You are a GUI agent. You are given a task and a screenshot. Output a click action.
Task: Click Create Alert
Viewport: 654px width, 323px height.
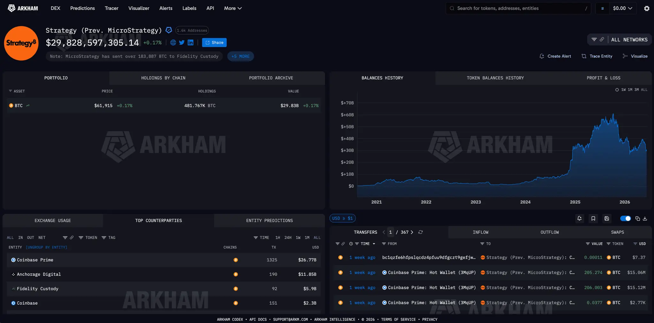pyautogui.click(x=555, y=56)
